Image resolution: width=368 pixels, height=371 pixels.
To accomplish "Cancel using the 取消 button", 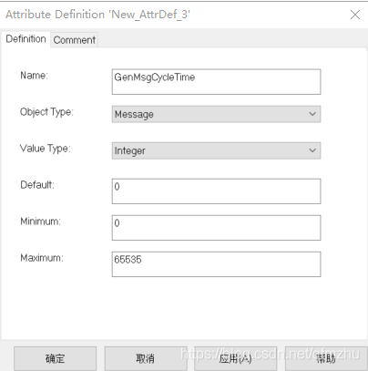I will pyautogui.click(x=145, y=358).
